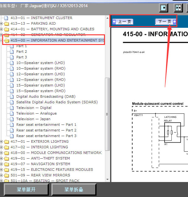Expand 419-01 Anti-Theft System folder

pyautogui.click(x=1, y=158)
